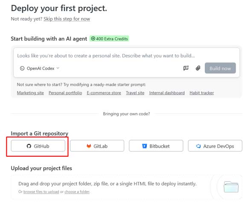
Task: Try the Habit tracker starter prompt
Action: [x=201, y=93]
